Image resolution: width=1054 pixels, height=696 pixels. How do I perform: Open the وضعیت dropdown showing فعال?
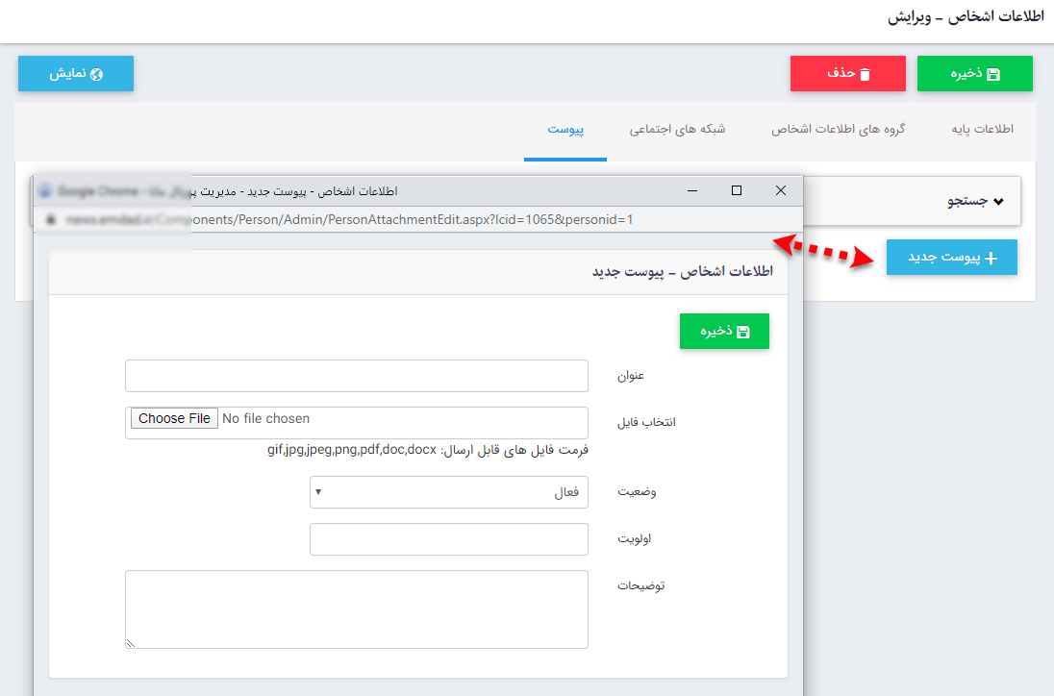[449, 491]
